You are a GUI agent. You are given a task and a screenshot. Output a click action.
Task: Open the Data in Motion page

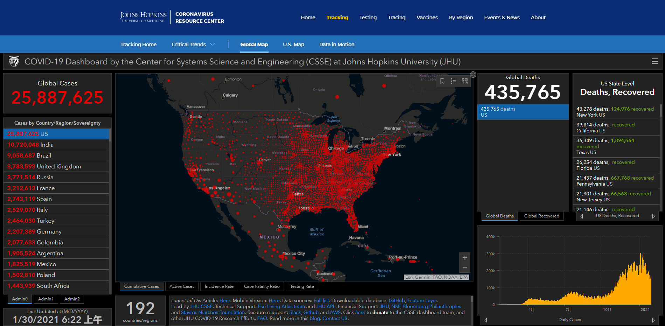click(337, 44)
